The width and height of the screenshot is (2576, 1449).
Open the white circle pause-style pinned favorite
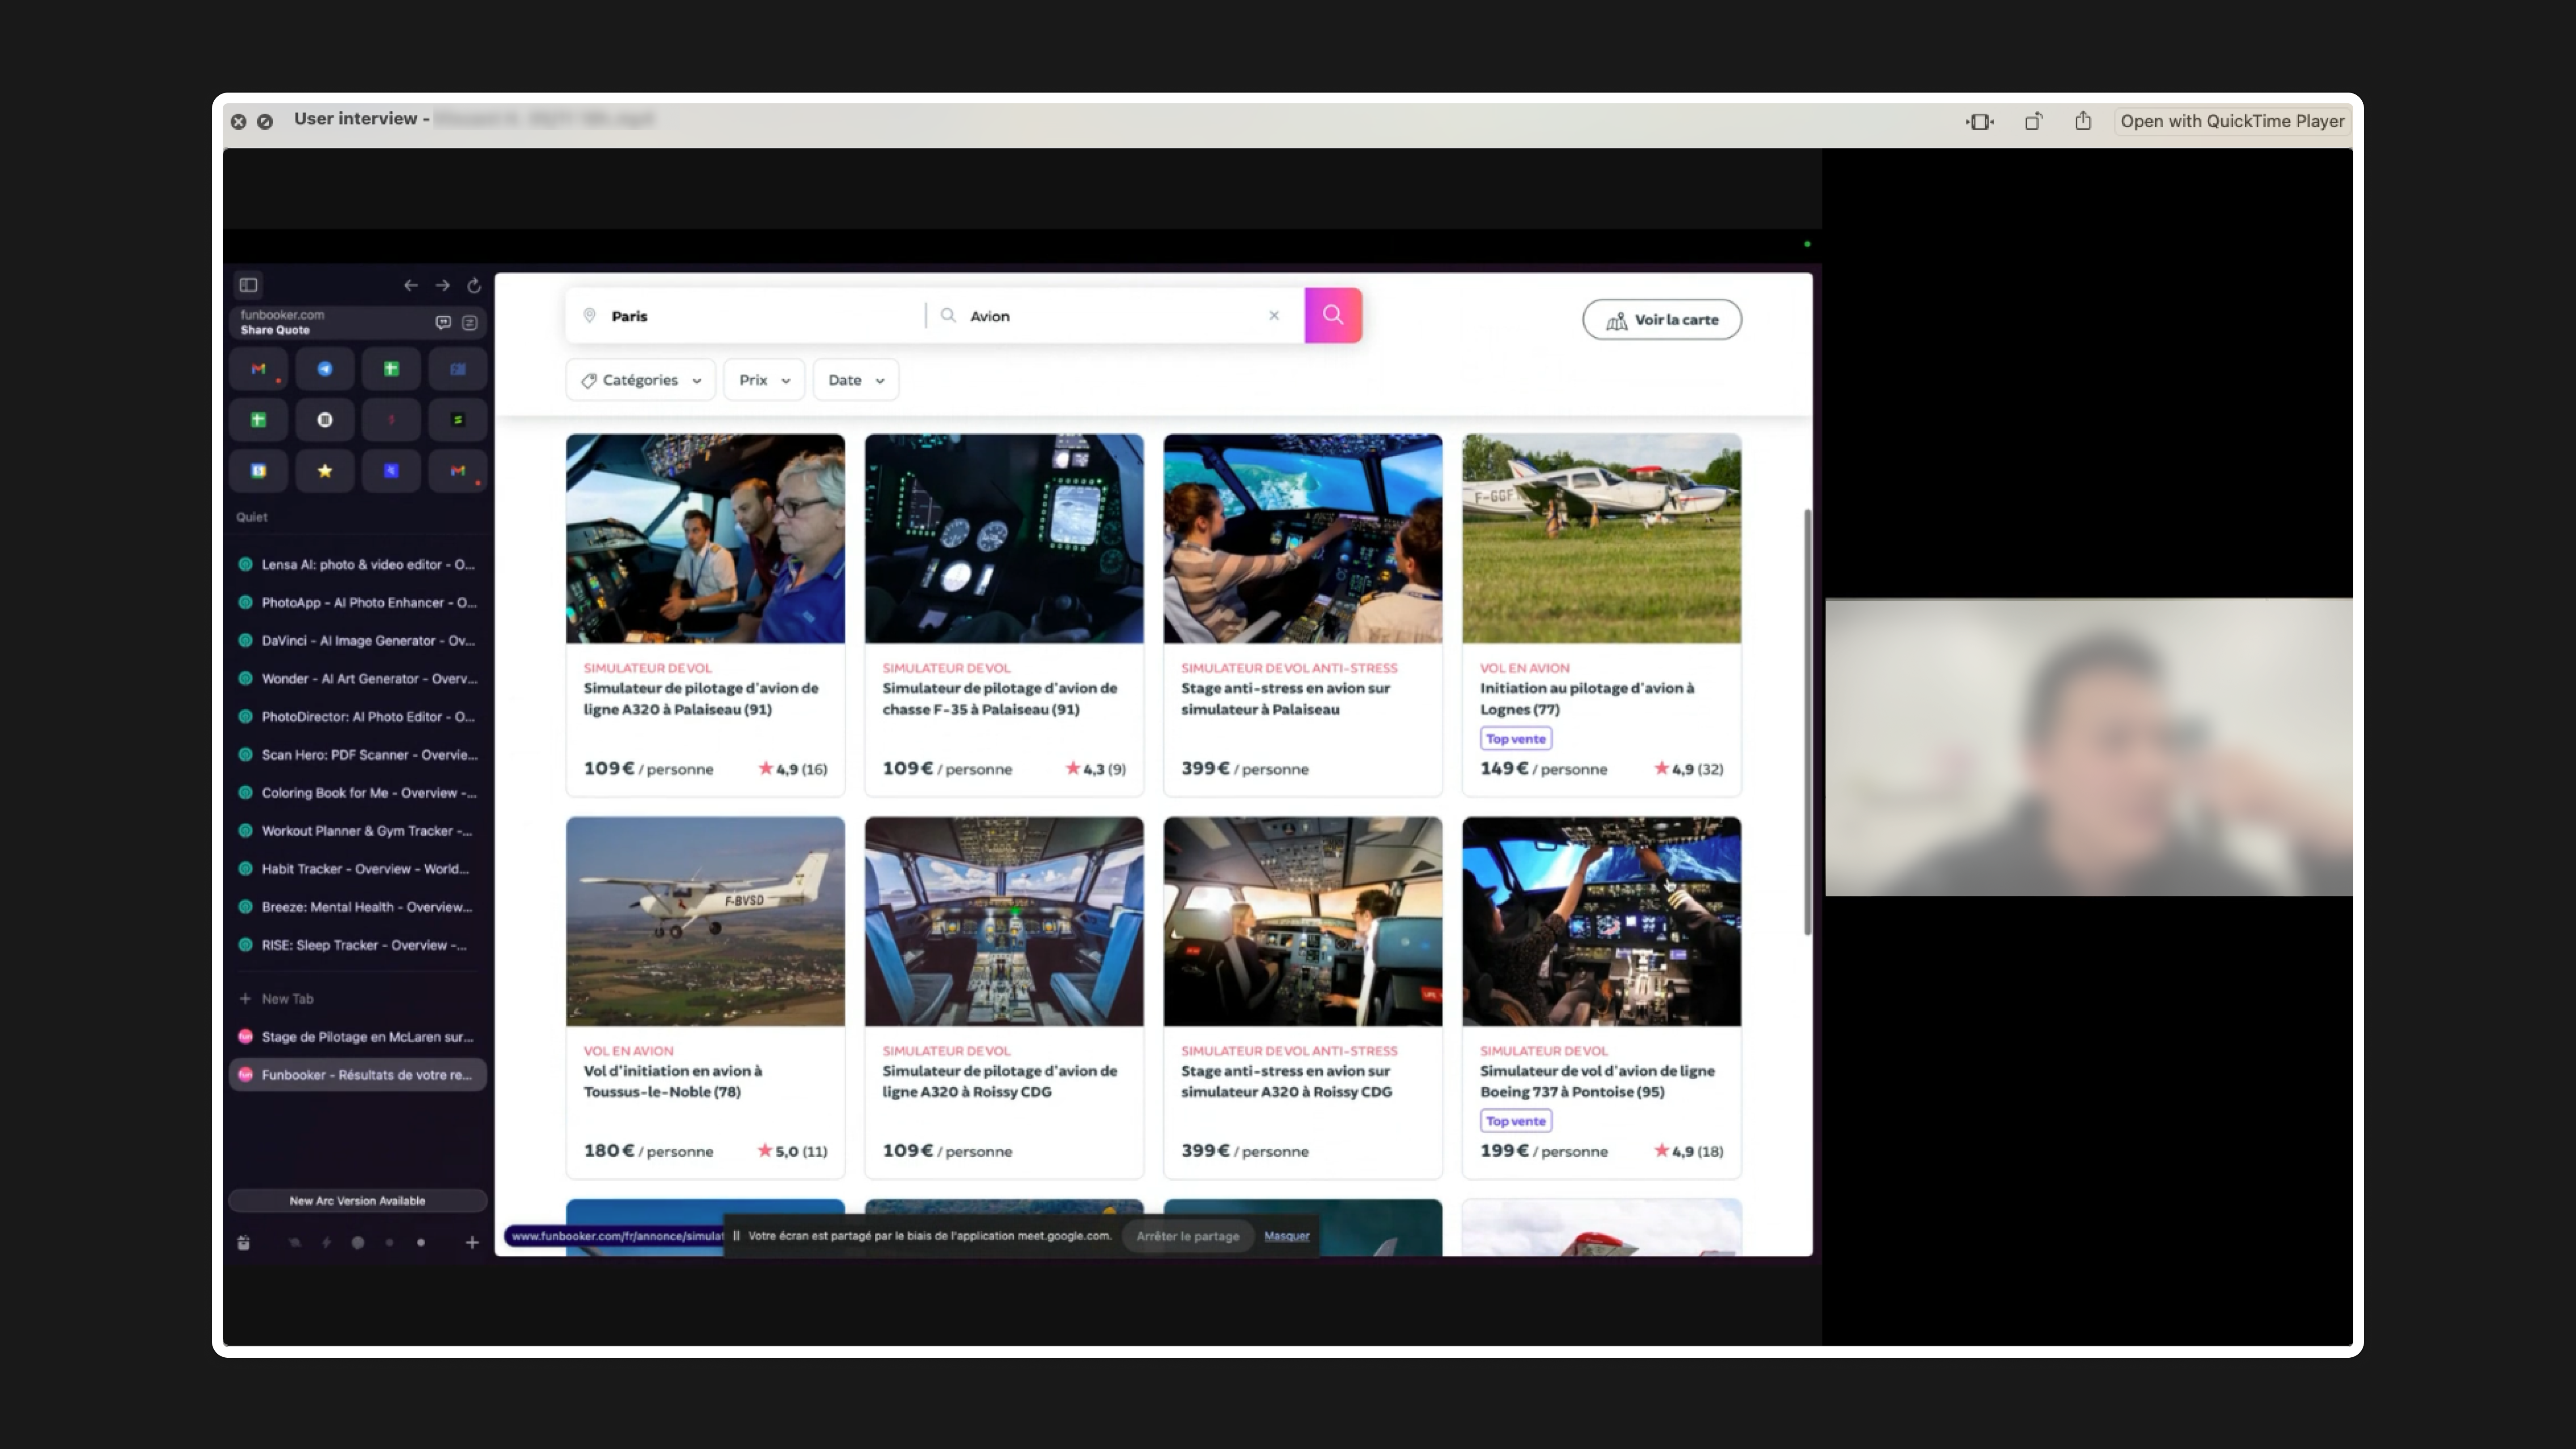(x=325, y=420)
